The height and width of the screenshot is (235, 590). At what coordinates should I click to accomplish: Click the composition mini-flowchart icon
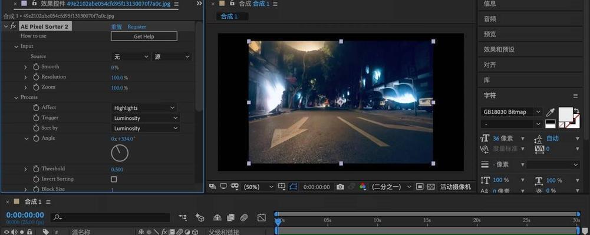click(183, 217)
